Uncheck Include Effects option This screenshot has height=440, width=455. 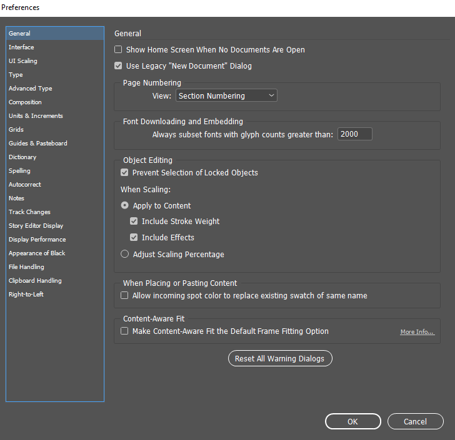(134, 237)
